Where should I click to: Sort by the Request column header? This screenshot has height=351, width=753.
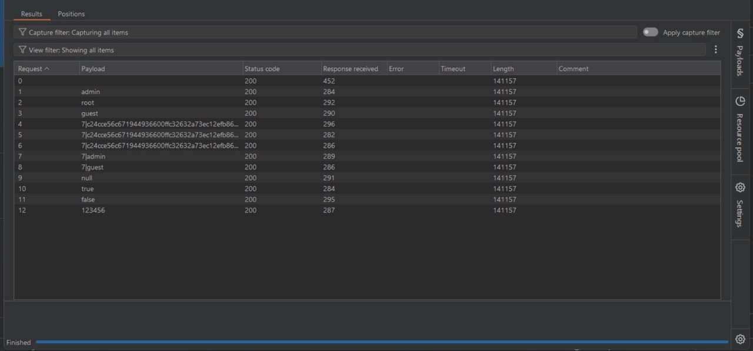(46, 69)
